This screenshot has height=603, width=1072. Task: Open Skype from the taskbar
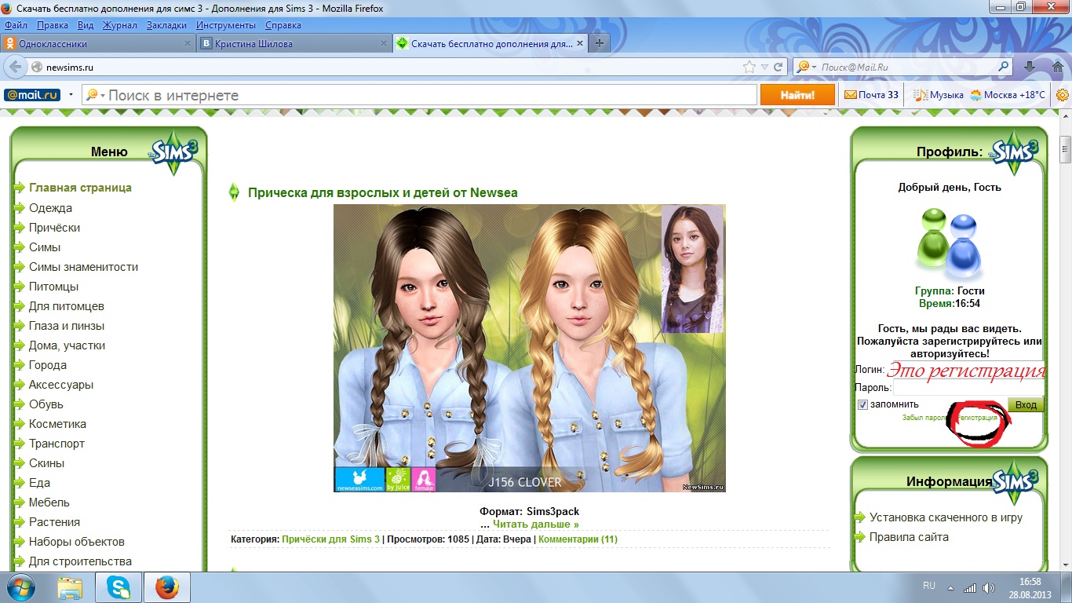pos(119,587)
